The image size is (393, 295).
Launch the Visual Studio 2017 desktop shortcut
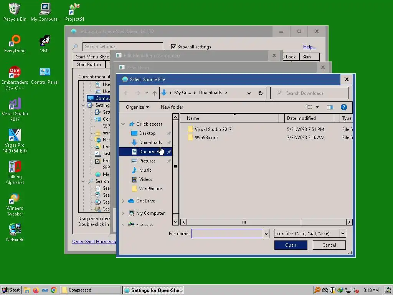(15, 109)
